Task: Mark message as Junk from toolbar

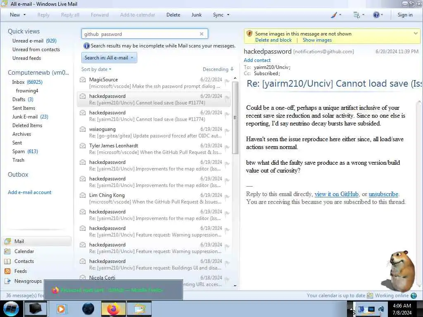Action: coord(196,15)
